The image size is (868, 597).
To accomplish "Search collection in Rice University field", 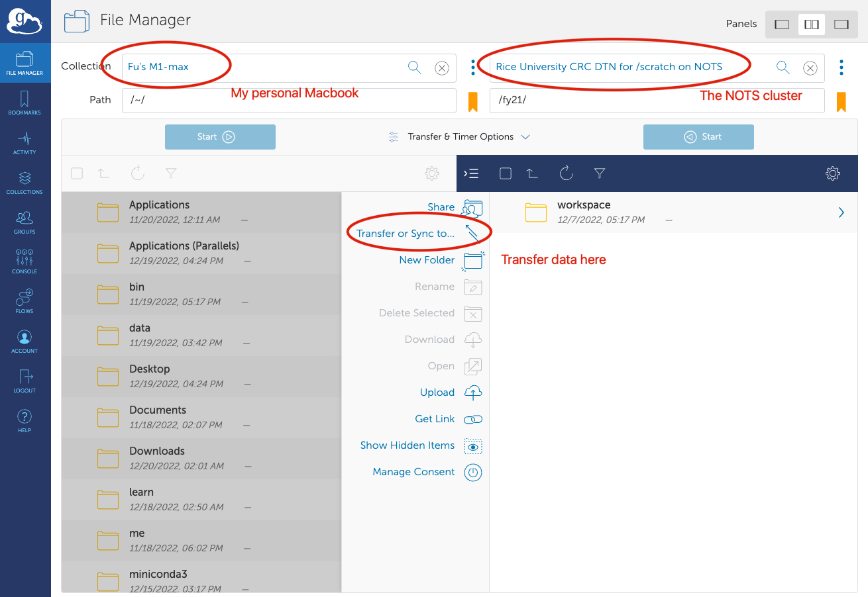I will click(783, 67).
